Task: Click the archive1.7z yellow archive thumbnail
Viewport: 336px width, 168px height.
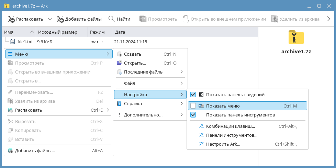Action: pos(296,38)
